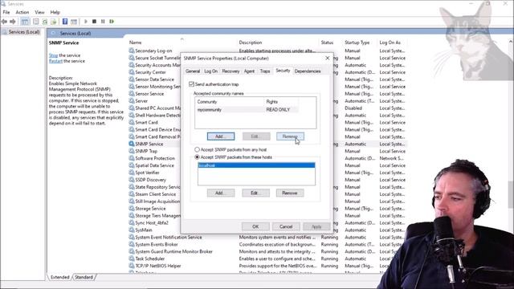Click the gear icon beside Spot Verifier
The image size is (514, 289).
(132, 173)
